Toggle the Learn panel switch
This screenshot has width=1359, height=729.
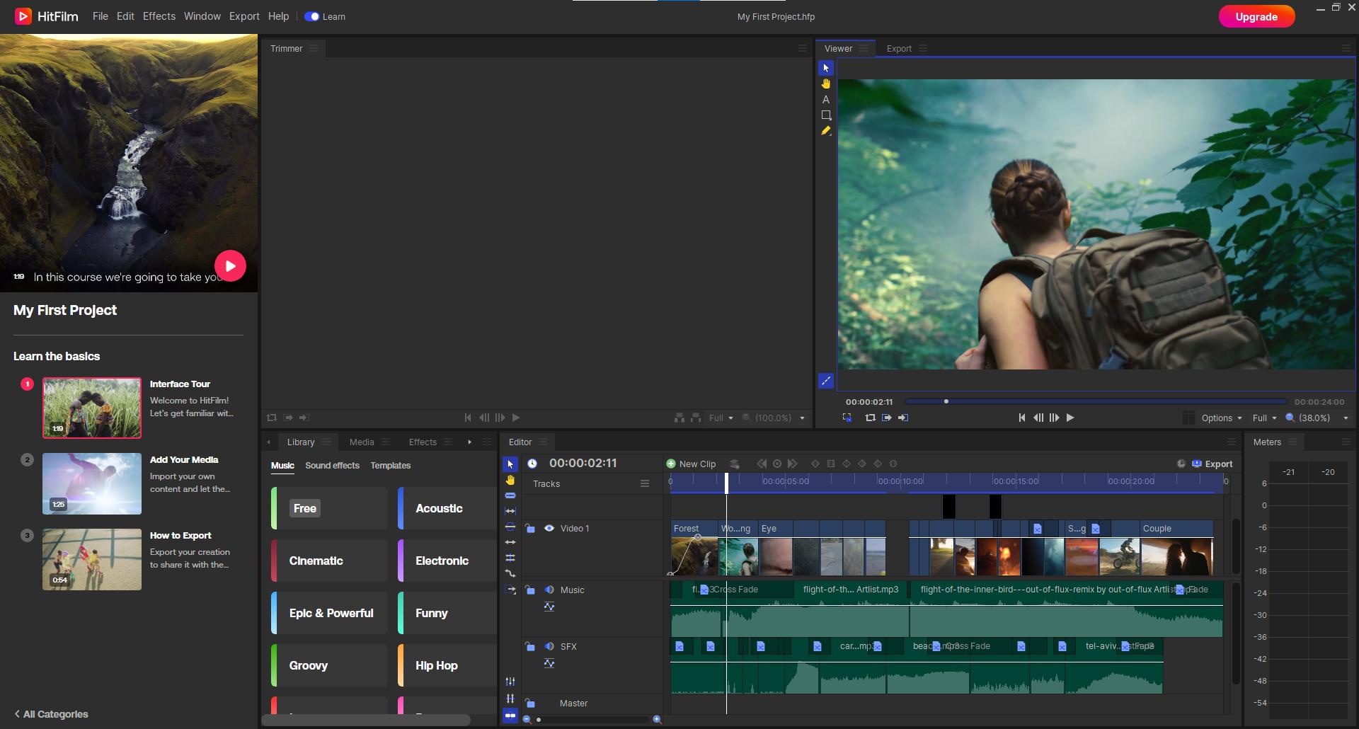(311, 16)
